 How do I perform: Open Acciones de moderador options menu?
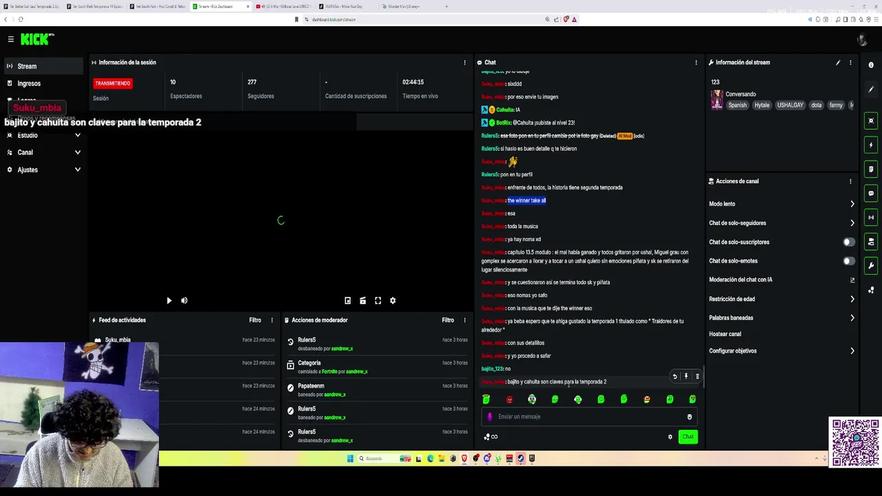click(464, 320)
